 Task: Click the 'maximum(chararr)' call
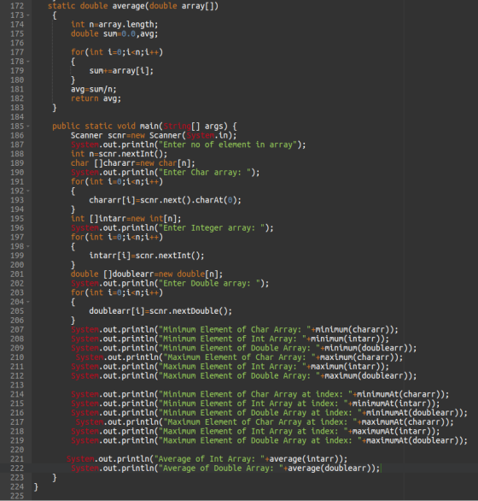357,357
